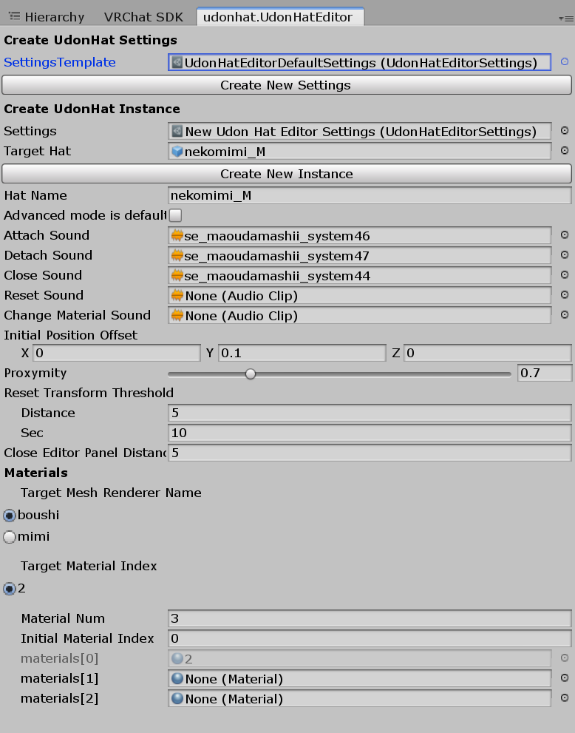The image size is (575, 733).
Task: Click the Proxymity value field 0.7
Action: [x=545, y=373]
